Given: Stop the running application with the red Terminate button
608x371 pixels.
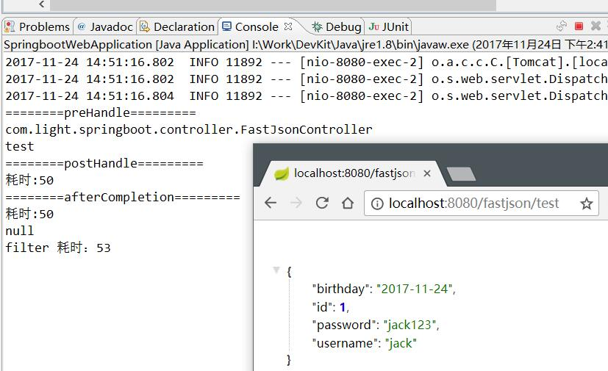Looking at the screenshot, I should coord(579,26).
